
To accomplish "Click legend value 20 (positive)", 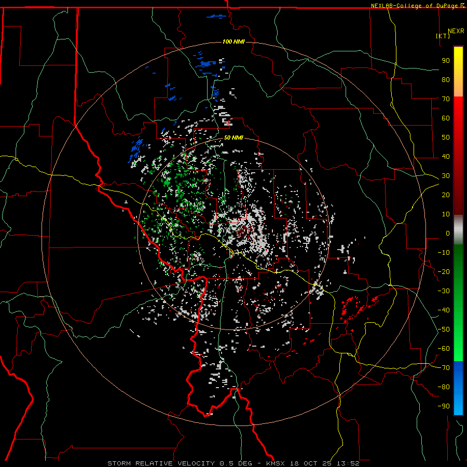I will pyautogui.click(x=446, y=195).
